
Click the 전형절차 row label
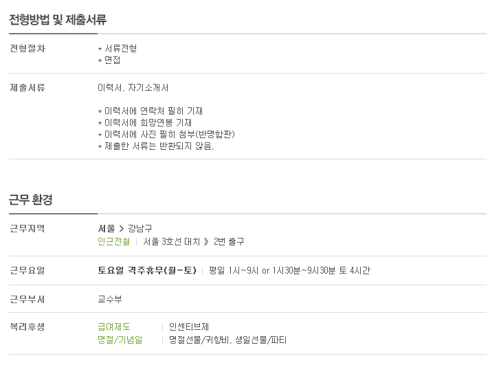pyautogui.click(x=27, y=49)
